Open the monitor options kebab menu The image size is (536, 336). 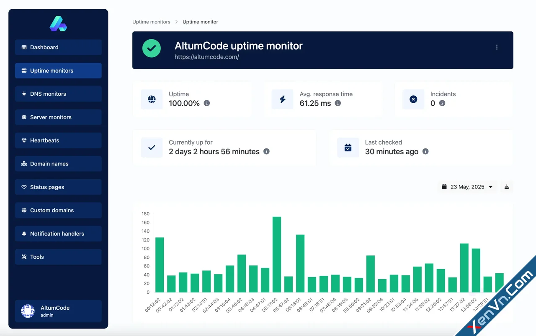click(x=497, y=47)
